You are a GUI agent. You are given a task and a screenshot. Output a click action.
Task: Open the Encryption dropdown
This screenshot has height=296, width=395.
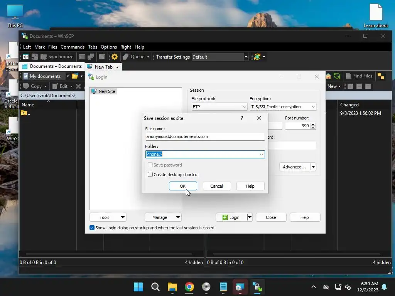283,107
